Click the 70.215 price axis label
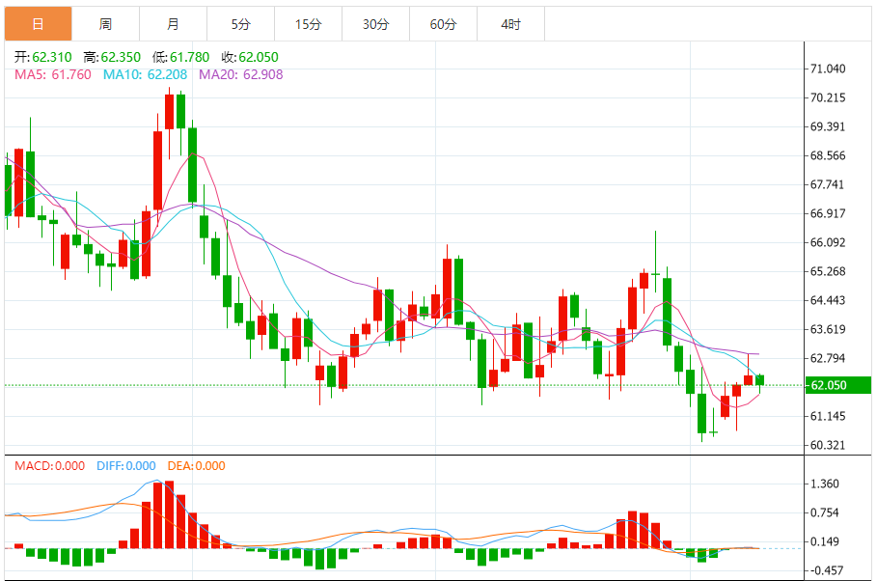Image resolution: width=877 pixels, height=581 pixels. (828, 97)
